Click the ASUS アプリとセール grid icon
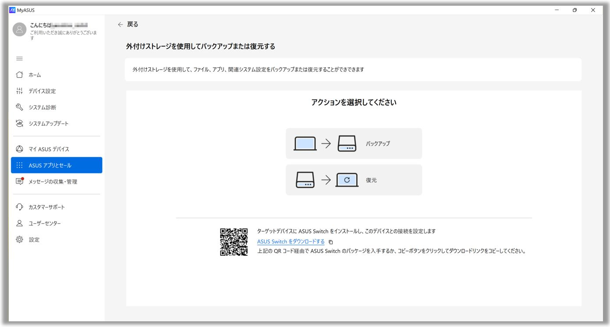 19,165
